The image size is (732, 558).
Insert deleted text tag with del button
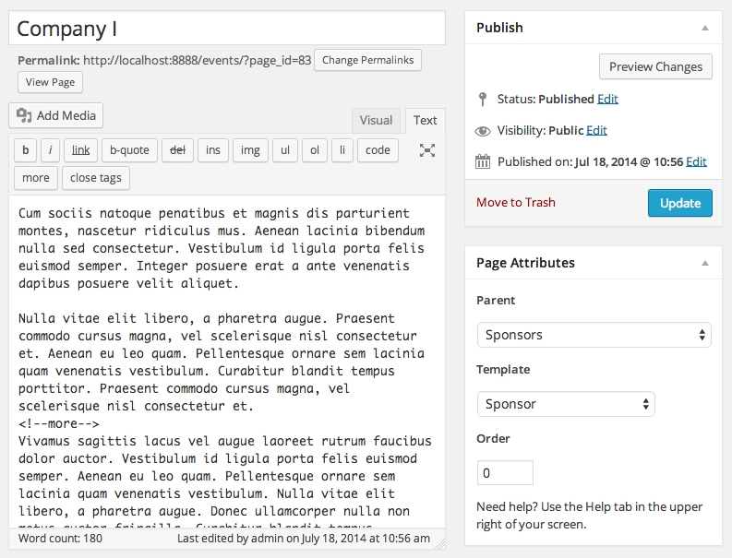point(177,150)
